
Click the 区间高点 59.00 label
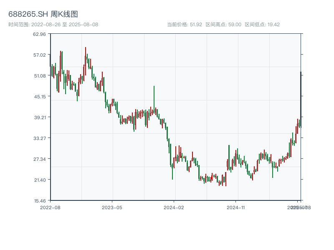(x=223, y=25)
